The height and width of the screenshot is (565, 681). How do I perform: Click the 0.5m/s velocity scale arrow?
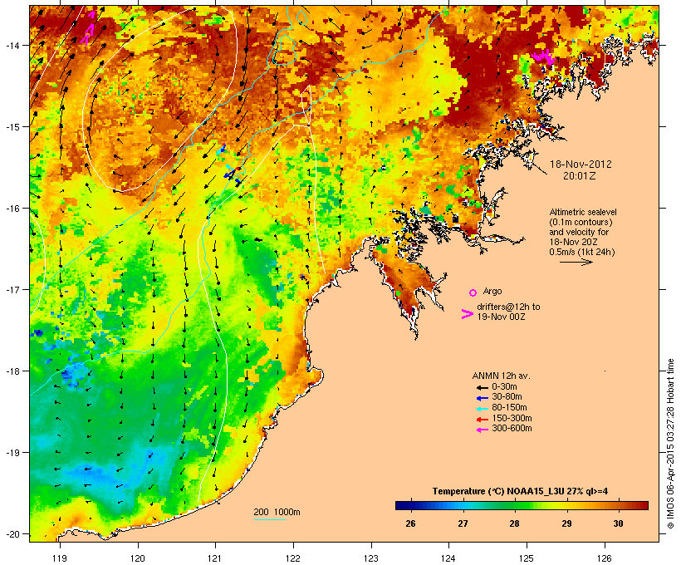[576, 262]
